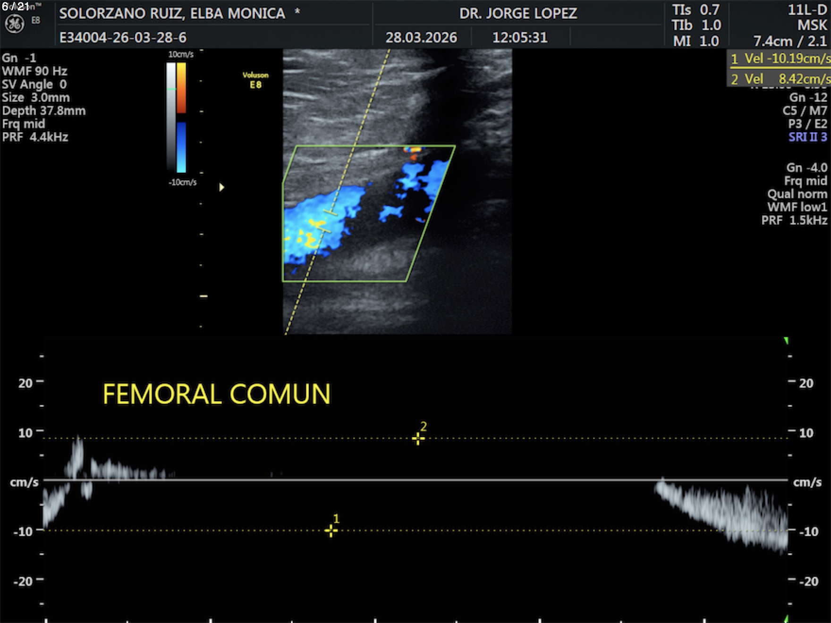The width and height of the screenshot is (831, 623).
Task: Click the Voluson E8 label
Action: [255, 80]
